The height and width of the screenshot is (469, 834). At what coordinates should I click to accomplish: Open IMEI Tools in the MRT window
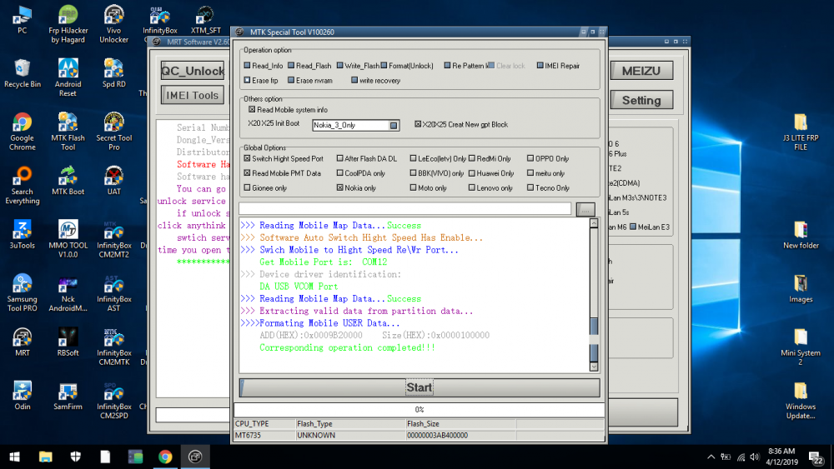point(193,96)
